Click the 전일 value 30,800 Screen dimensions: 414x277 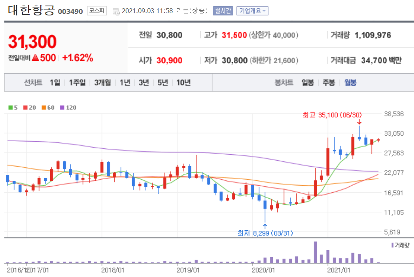[x=170, y=35]
